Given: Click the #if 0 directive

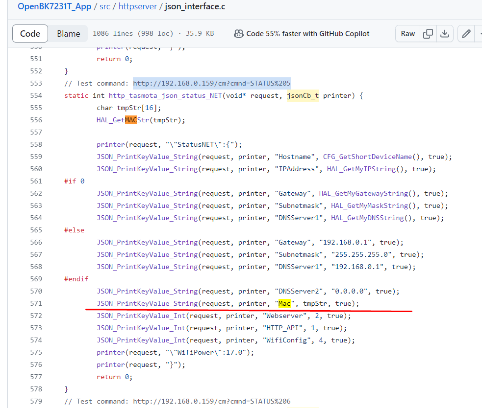Looking at the screenshot, I should [x=75, y=181].
